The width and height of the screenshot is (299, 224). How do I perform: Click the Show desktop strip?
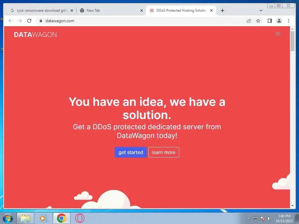(x=297, y=218)
